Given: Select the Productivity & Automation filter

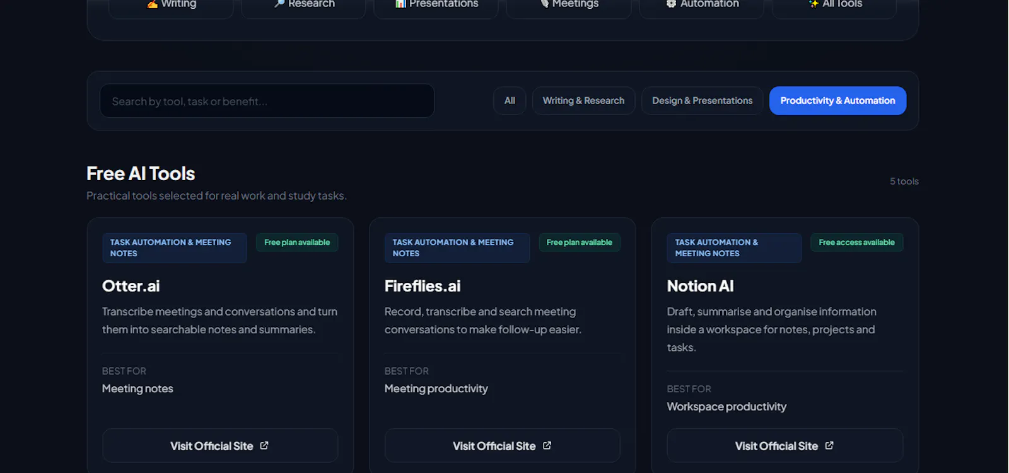Looking at the screenshot, I should pos(837,101).
